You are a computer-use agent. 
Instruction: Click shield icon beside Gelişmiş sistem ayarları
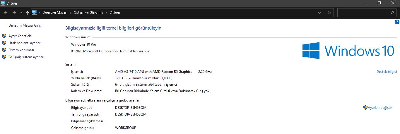(4, 57)
